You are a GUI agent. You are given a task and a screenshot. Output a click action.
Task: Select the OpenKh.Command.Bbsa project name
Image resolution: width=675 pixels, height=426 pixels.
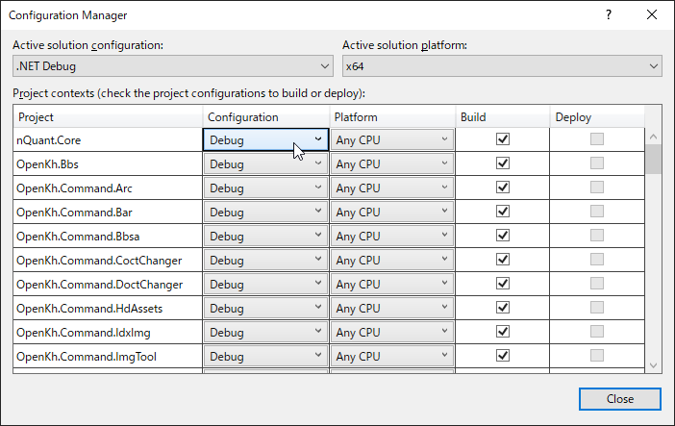[x=78, y=237]
